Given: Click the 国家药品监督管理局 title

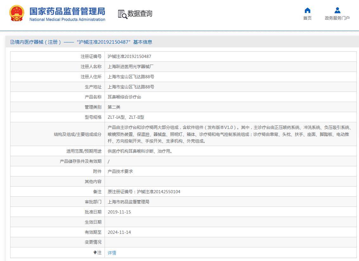Looking at the screenshot, I should point(67,11).
